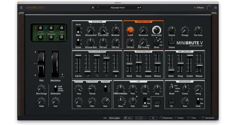This screenshot has width=236, height=125.
Task: Click the undo arrow in bottom bar
Action: (x=137, y=118)
